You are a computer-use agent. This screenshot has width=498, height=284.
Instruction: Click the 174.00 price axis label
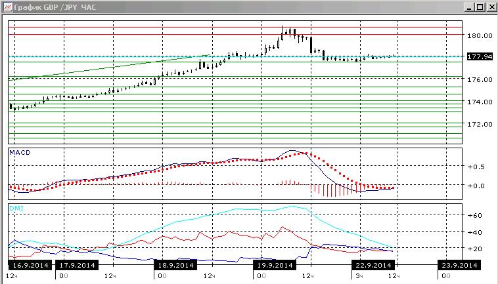click(x=480, y=102)
